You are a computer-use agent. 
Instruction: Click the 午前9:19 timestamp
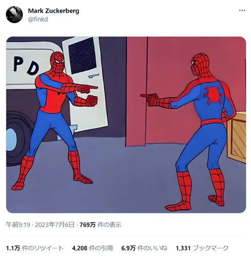[x=18, y=225]
